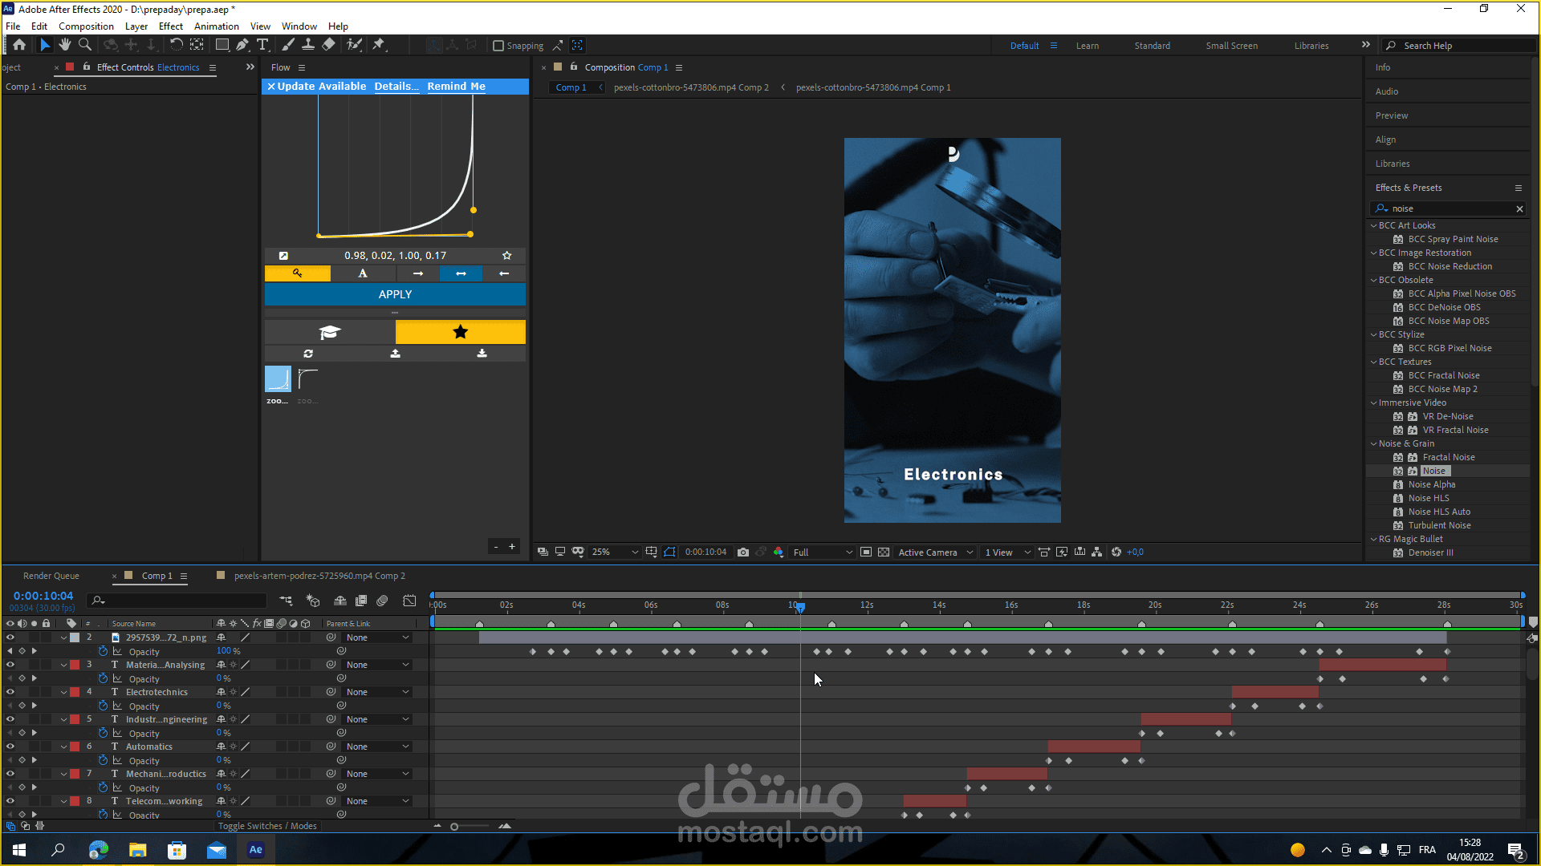1541x866 pixels.
Task: Collapse the Noise & Grain effects category
Action: click(x=1374, y=443)
